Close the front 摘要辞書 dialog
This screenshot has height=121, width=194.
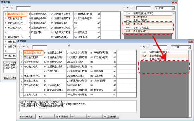coord(190,41)
